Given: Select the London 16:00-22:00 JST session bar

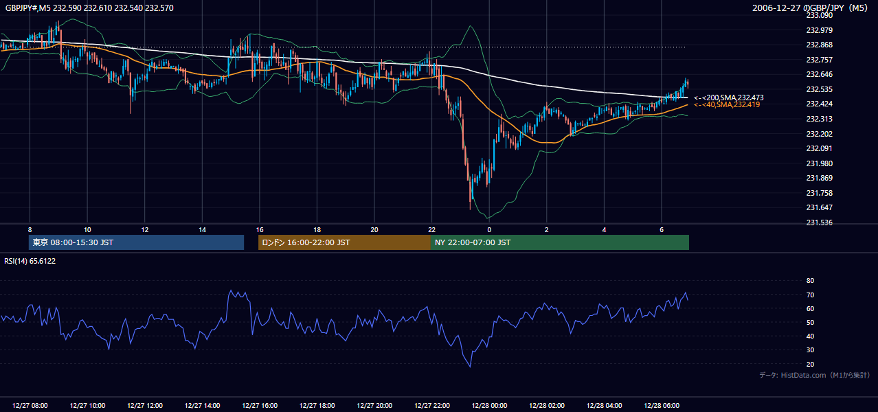Looking at the screenshot, I should click(x=344, y=242).
